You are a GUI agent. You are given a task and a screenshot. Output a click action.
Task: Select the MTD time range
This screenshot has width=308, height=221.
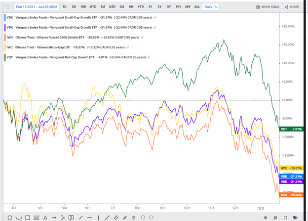click(93, 7)
